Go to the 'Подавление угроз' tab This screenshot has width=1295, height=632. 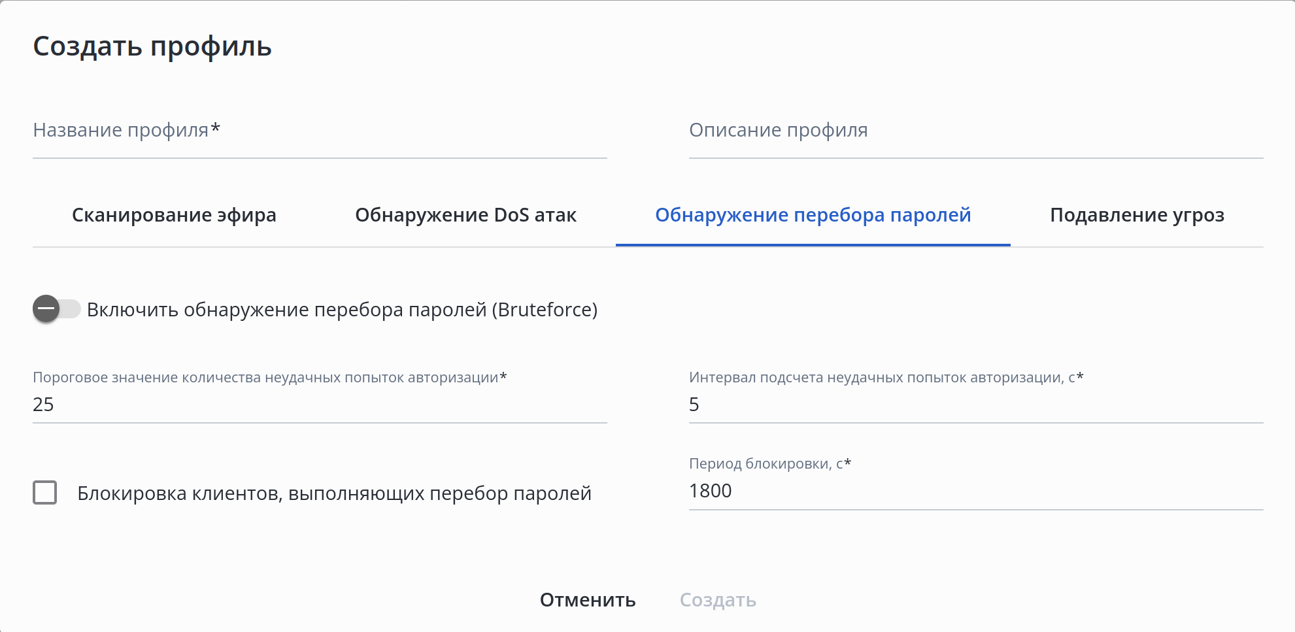pyautogui.click(x=1137, y=215)
